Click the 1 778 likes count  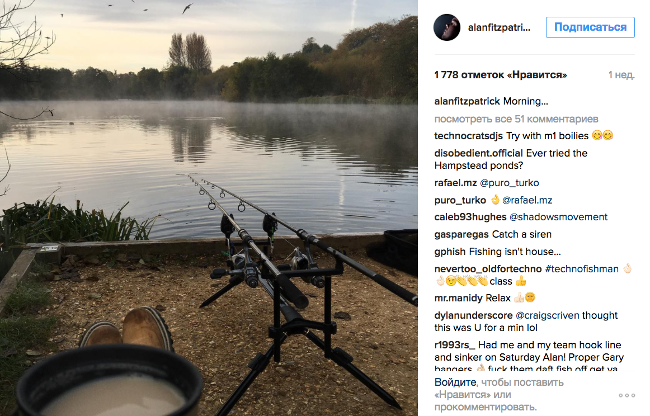click(x=501, y=75)
